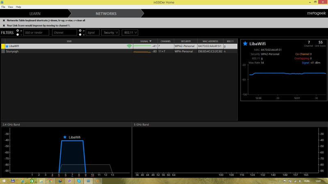Click the volume speaker tray icon
Viewport: 328px width, 184px height.
(x=300, y=181)
